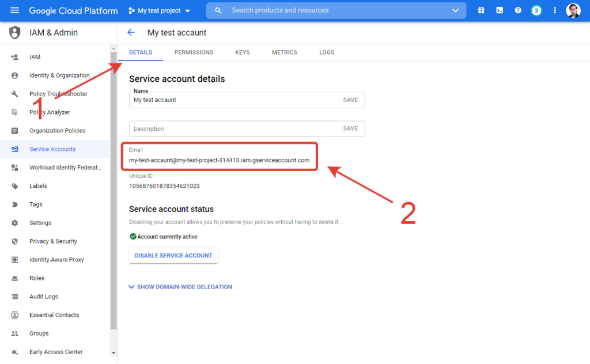Open Audit Logs in the sidebar

click(x=44, y=297)
